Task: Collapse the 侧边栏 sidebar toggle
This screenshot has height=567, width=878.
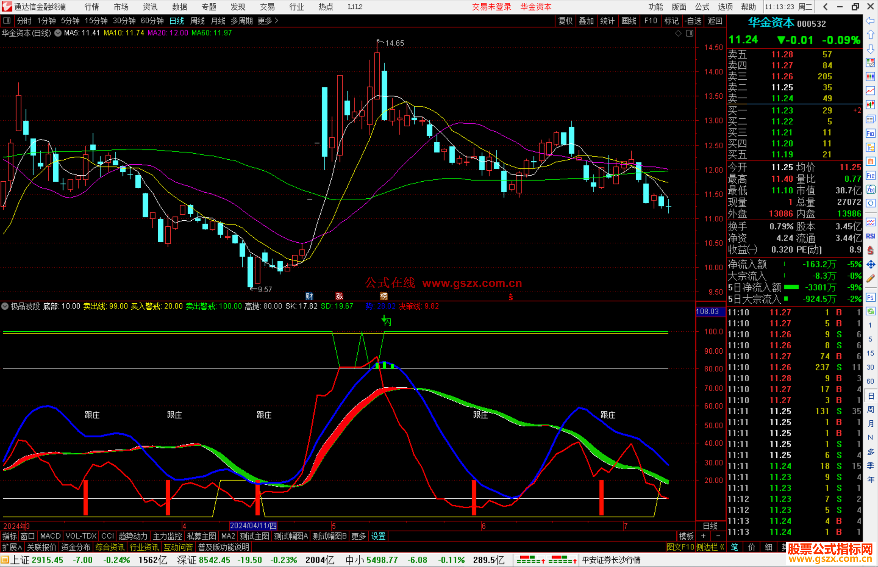Action: tap(711, 547)
